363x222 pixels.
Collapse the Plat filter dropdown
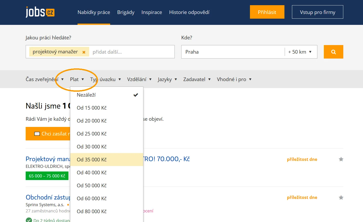point(77,79)
